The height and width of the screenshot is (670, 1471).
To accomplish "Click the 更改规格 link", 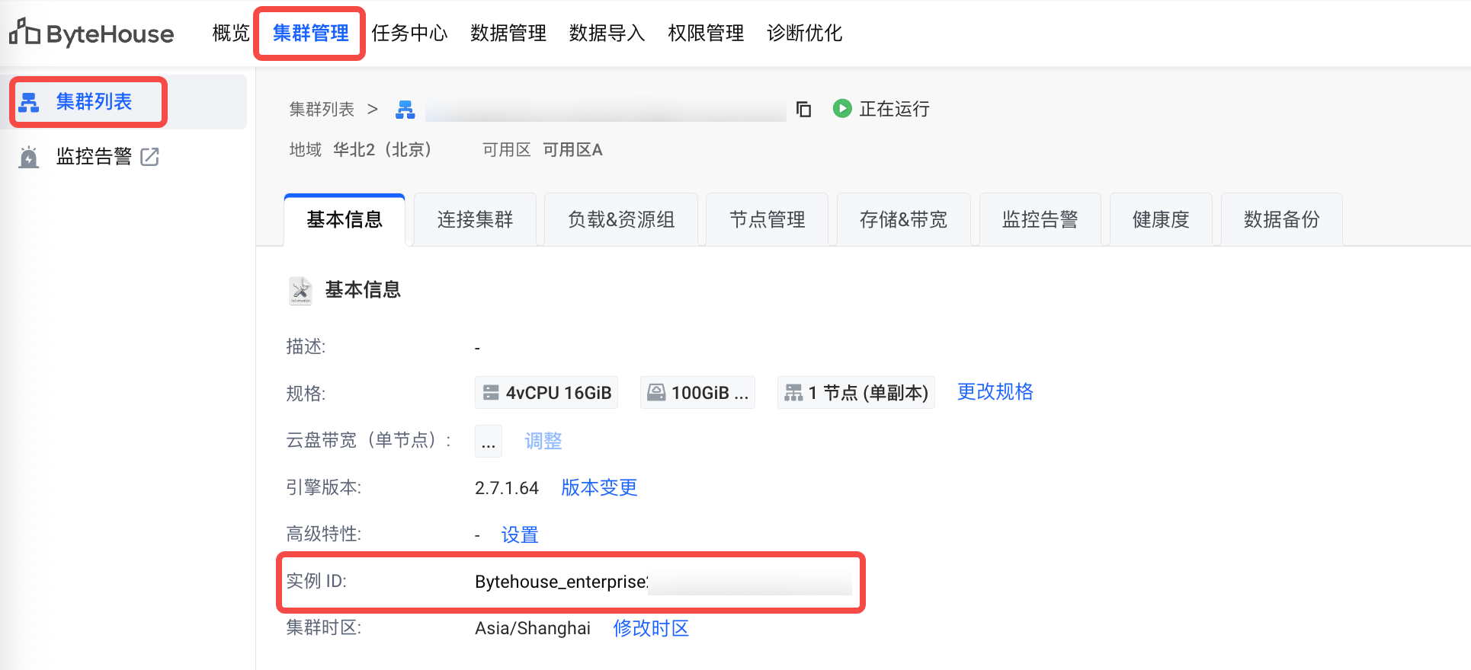I will [x=995, y=392].
